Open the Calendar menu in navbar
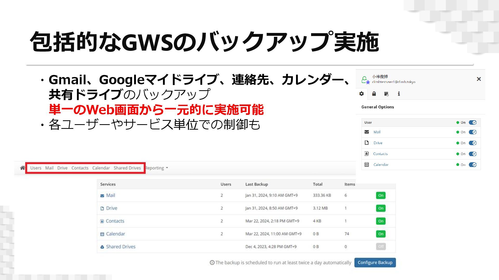 coord(101,168)
